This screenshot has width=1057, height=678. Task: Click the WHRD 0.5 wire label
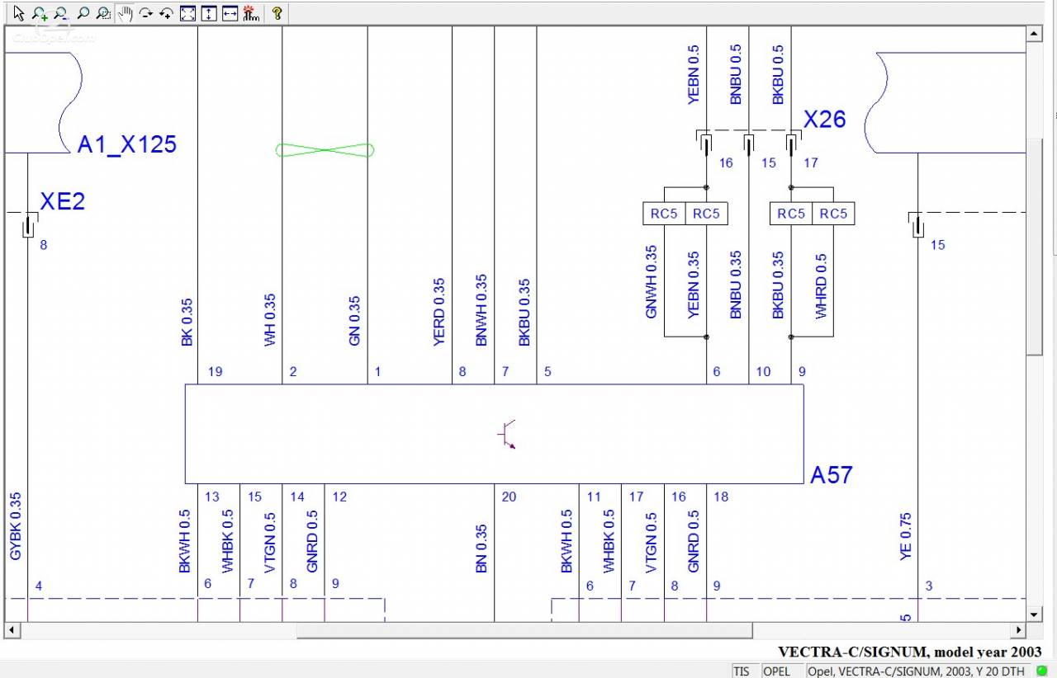[821, 286]
